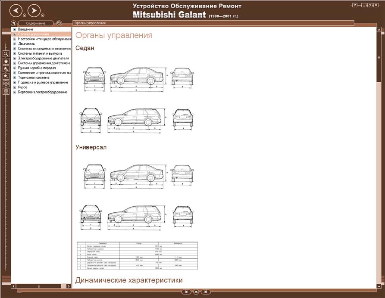Click the left arrow of the contents tree scrollbar
Screen dimensions: 385x298
(13, 286)
